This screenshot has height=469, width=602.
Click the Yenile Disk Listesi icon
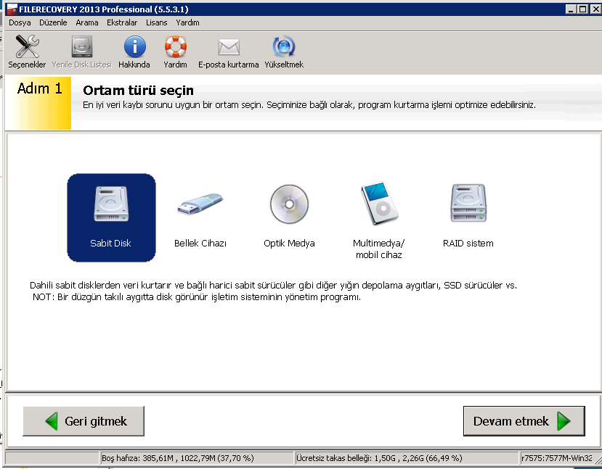(82, 46)
